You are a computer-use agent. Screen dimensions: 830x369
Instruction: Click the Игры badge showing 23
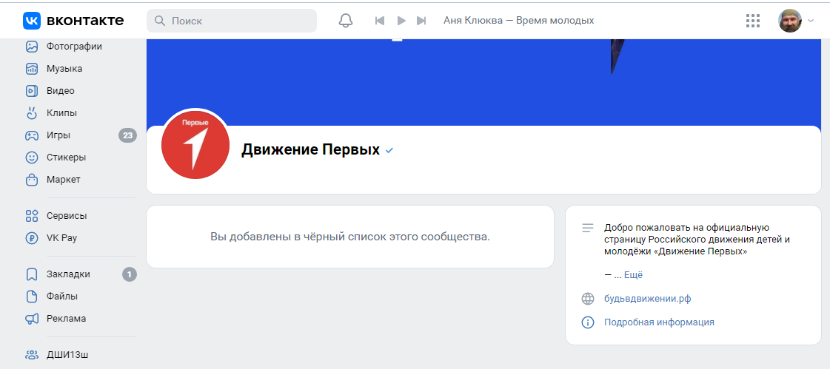coord(127,136)
